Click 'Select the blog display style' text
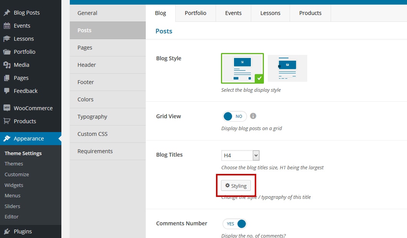Viewport: 407px width, 238px height. 251,90
